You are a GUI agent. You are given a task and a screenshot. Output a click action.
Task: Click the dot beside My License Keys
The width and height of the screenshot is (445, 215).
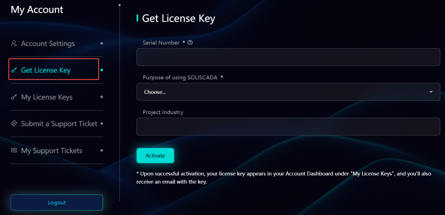pyautogui.click(x=101, y=97)
